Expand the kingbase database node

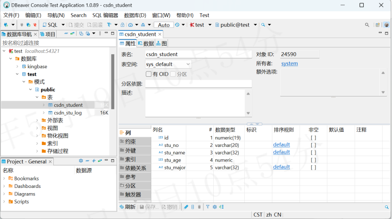click(17, 66)
